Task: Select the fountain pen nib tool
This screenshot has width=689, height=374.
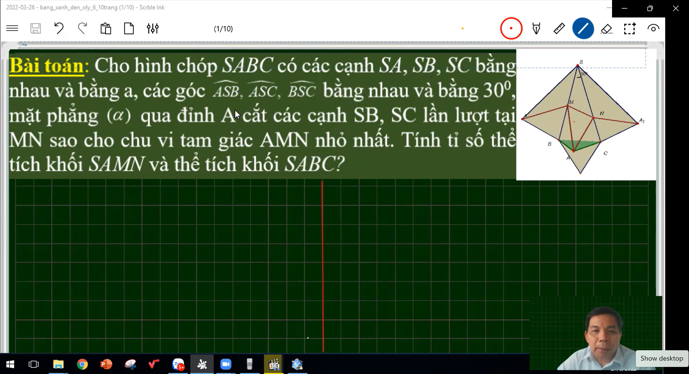Action: pos(536,29)
